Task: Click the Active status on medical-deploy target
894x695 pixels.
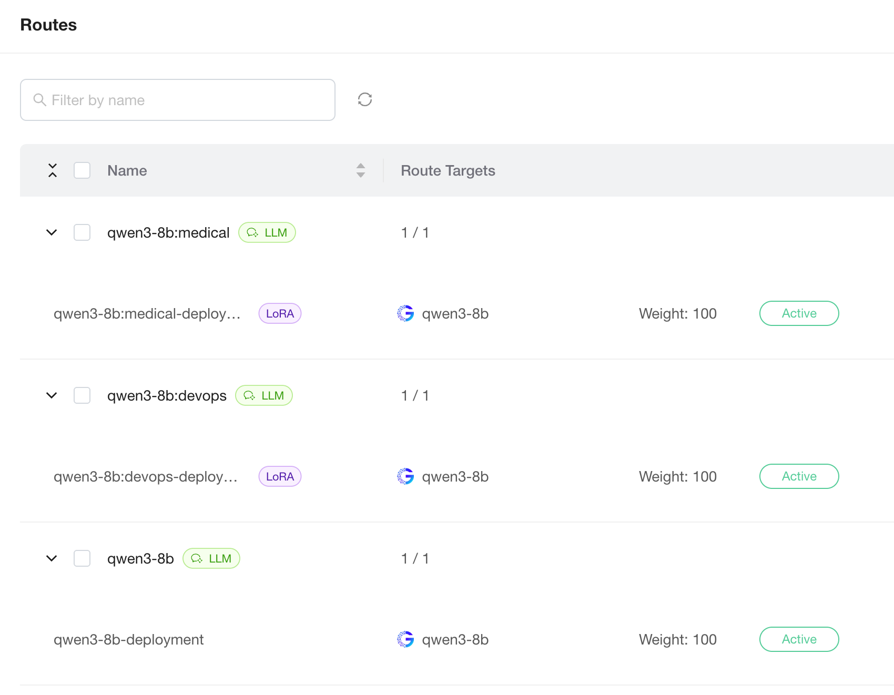Action: (799, 313)
